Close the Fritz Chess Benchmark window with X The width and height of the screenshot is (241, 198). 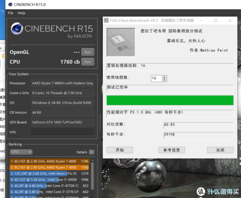230,21
